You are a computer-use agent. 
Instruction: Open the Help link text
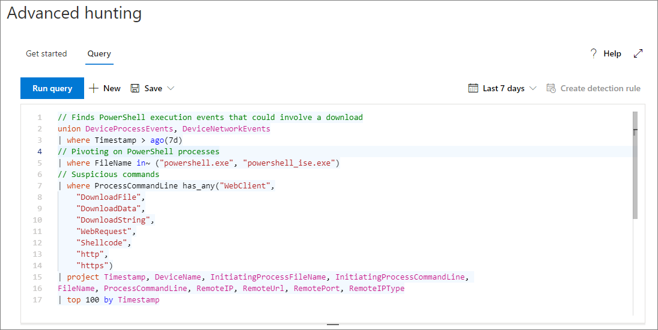point(612,53)
